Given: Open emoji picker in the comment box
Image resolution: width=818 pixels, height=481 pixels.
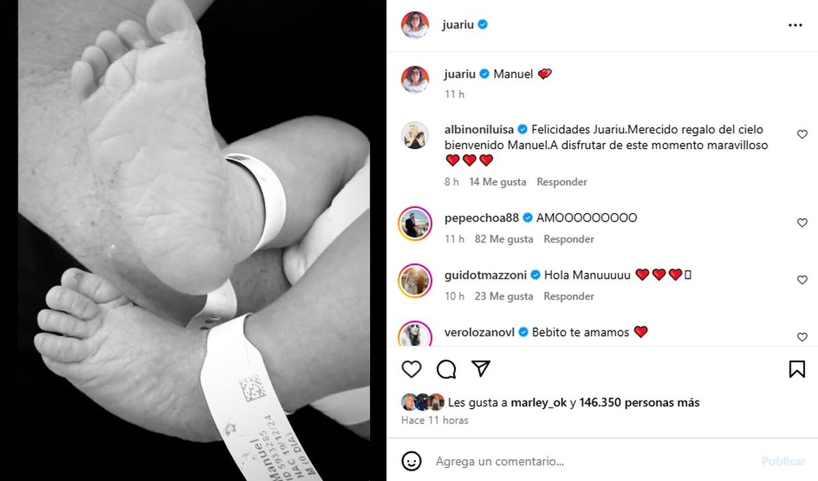Looking at the screenshot, I should [x=411, y=461].
